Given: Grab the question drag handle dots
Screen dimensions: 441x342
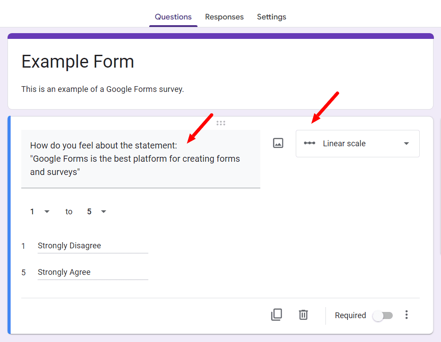Looking at the screenshot, I should (x=221, y=123).
